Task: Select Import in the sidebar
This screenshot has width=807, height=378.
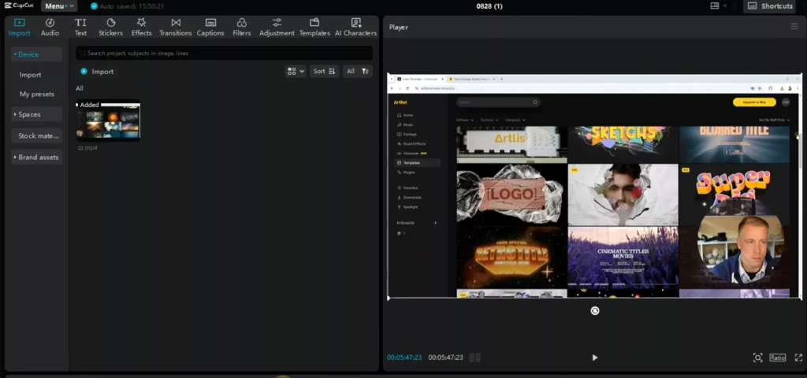Action: [31, 75]
